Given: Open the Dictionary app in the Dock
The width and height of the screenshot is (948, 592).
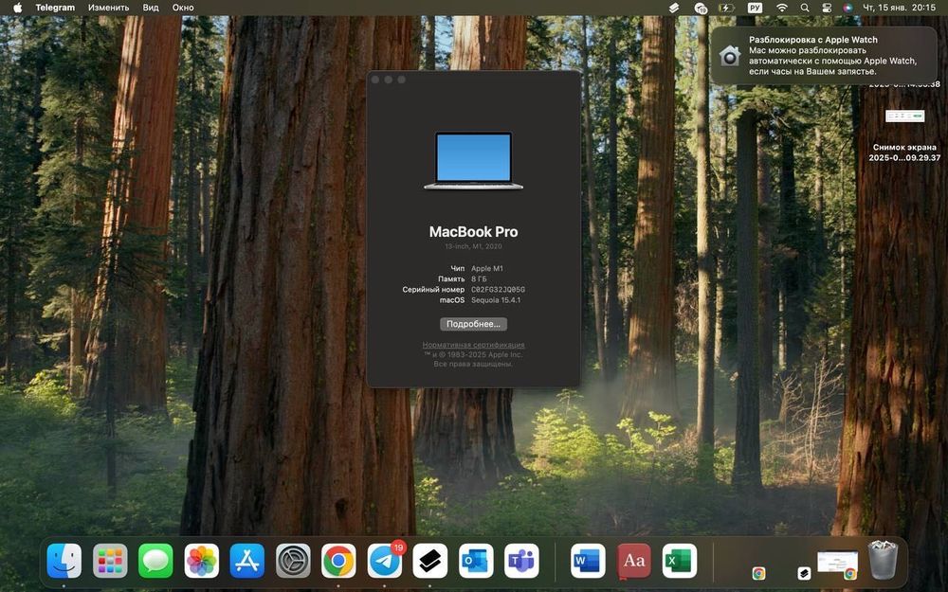Looking at the screenshot, I should (x=633, y=561).
